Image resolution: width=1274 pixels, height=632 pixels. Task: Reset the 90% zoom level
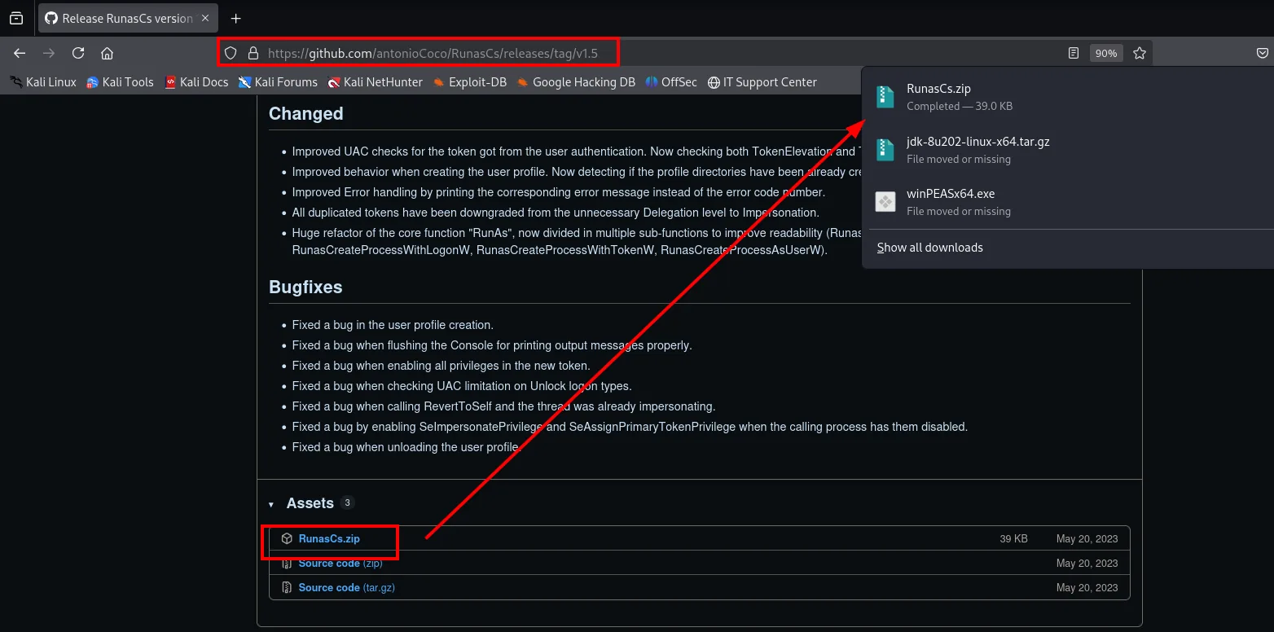tap(1106, 53)
